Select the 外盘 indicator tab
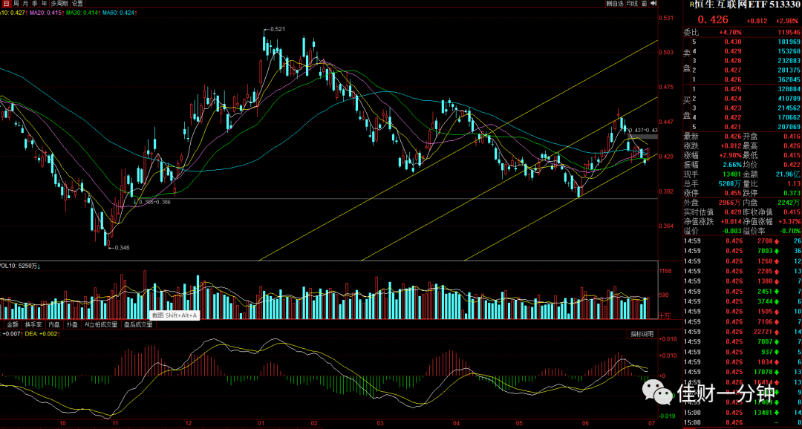This screenshot has height=429, width=802. pyautogui.click(x=72, y=324)
